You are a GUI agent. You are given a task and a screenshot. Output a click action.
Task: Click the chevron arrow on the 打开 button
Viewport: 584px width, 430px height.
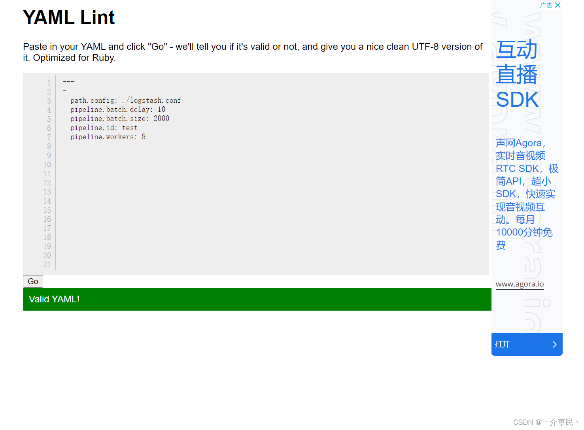554,344
